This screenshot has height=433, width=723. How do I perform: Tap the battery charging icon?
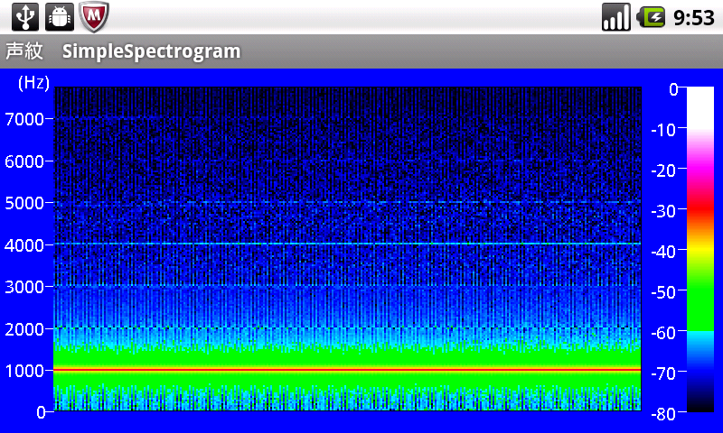[x=651, y=17]
